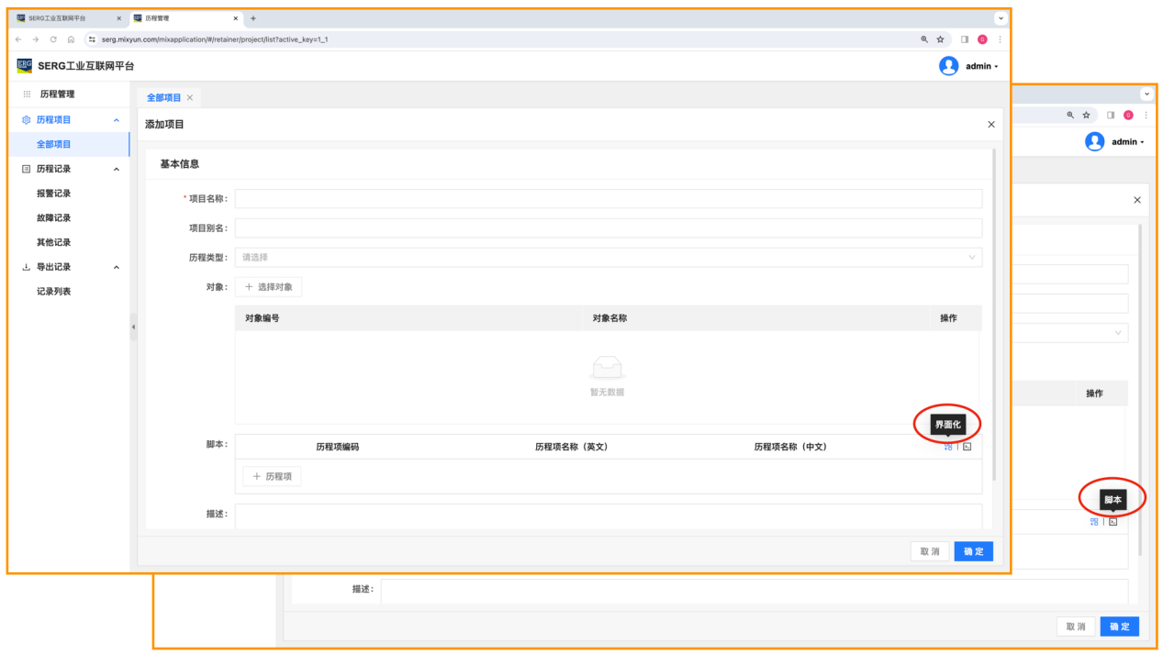This screenshot has width=1163, height=654.
Task: Click the browser home icon
Action: [71, 39]
